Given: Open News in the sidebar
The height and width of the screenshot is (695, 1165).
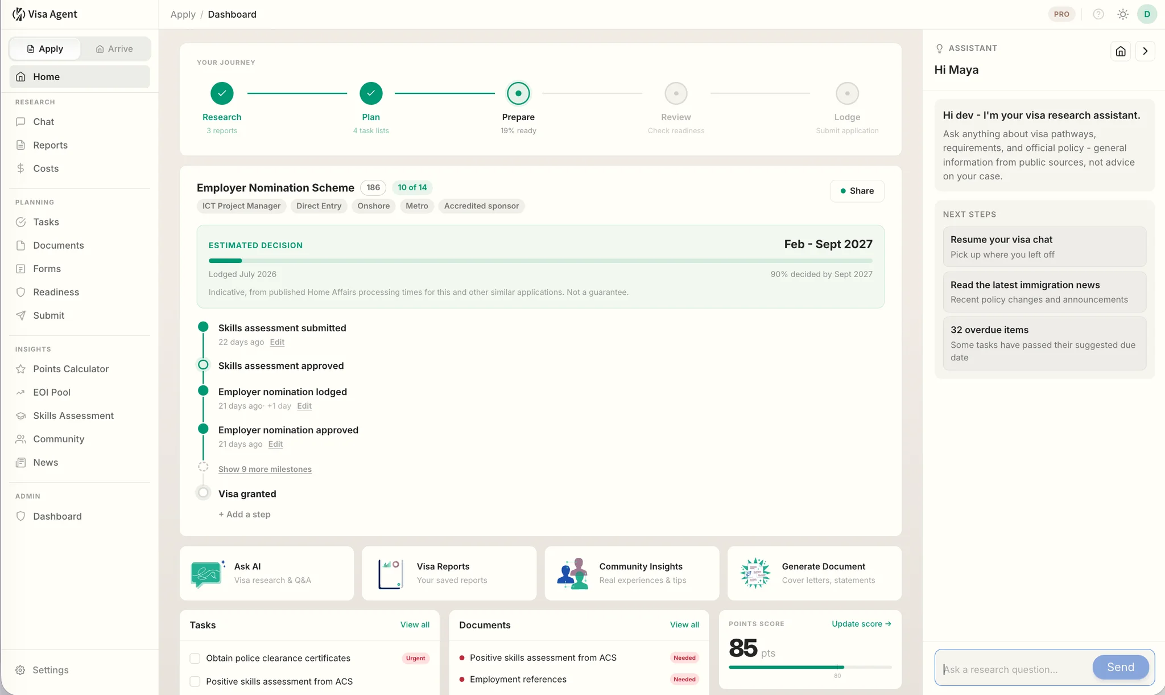Looking at the screenshot, I should (x=80, y=462).
